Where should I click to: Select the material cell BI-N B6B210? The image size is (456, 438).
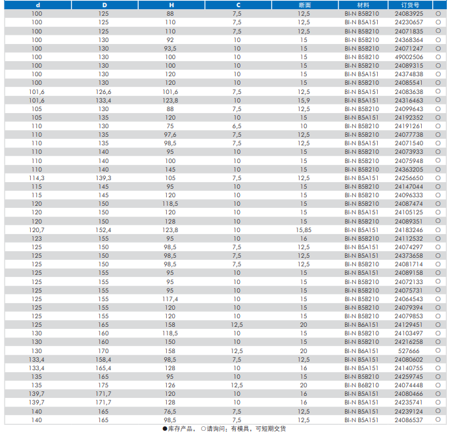point(362,385)
